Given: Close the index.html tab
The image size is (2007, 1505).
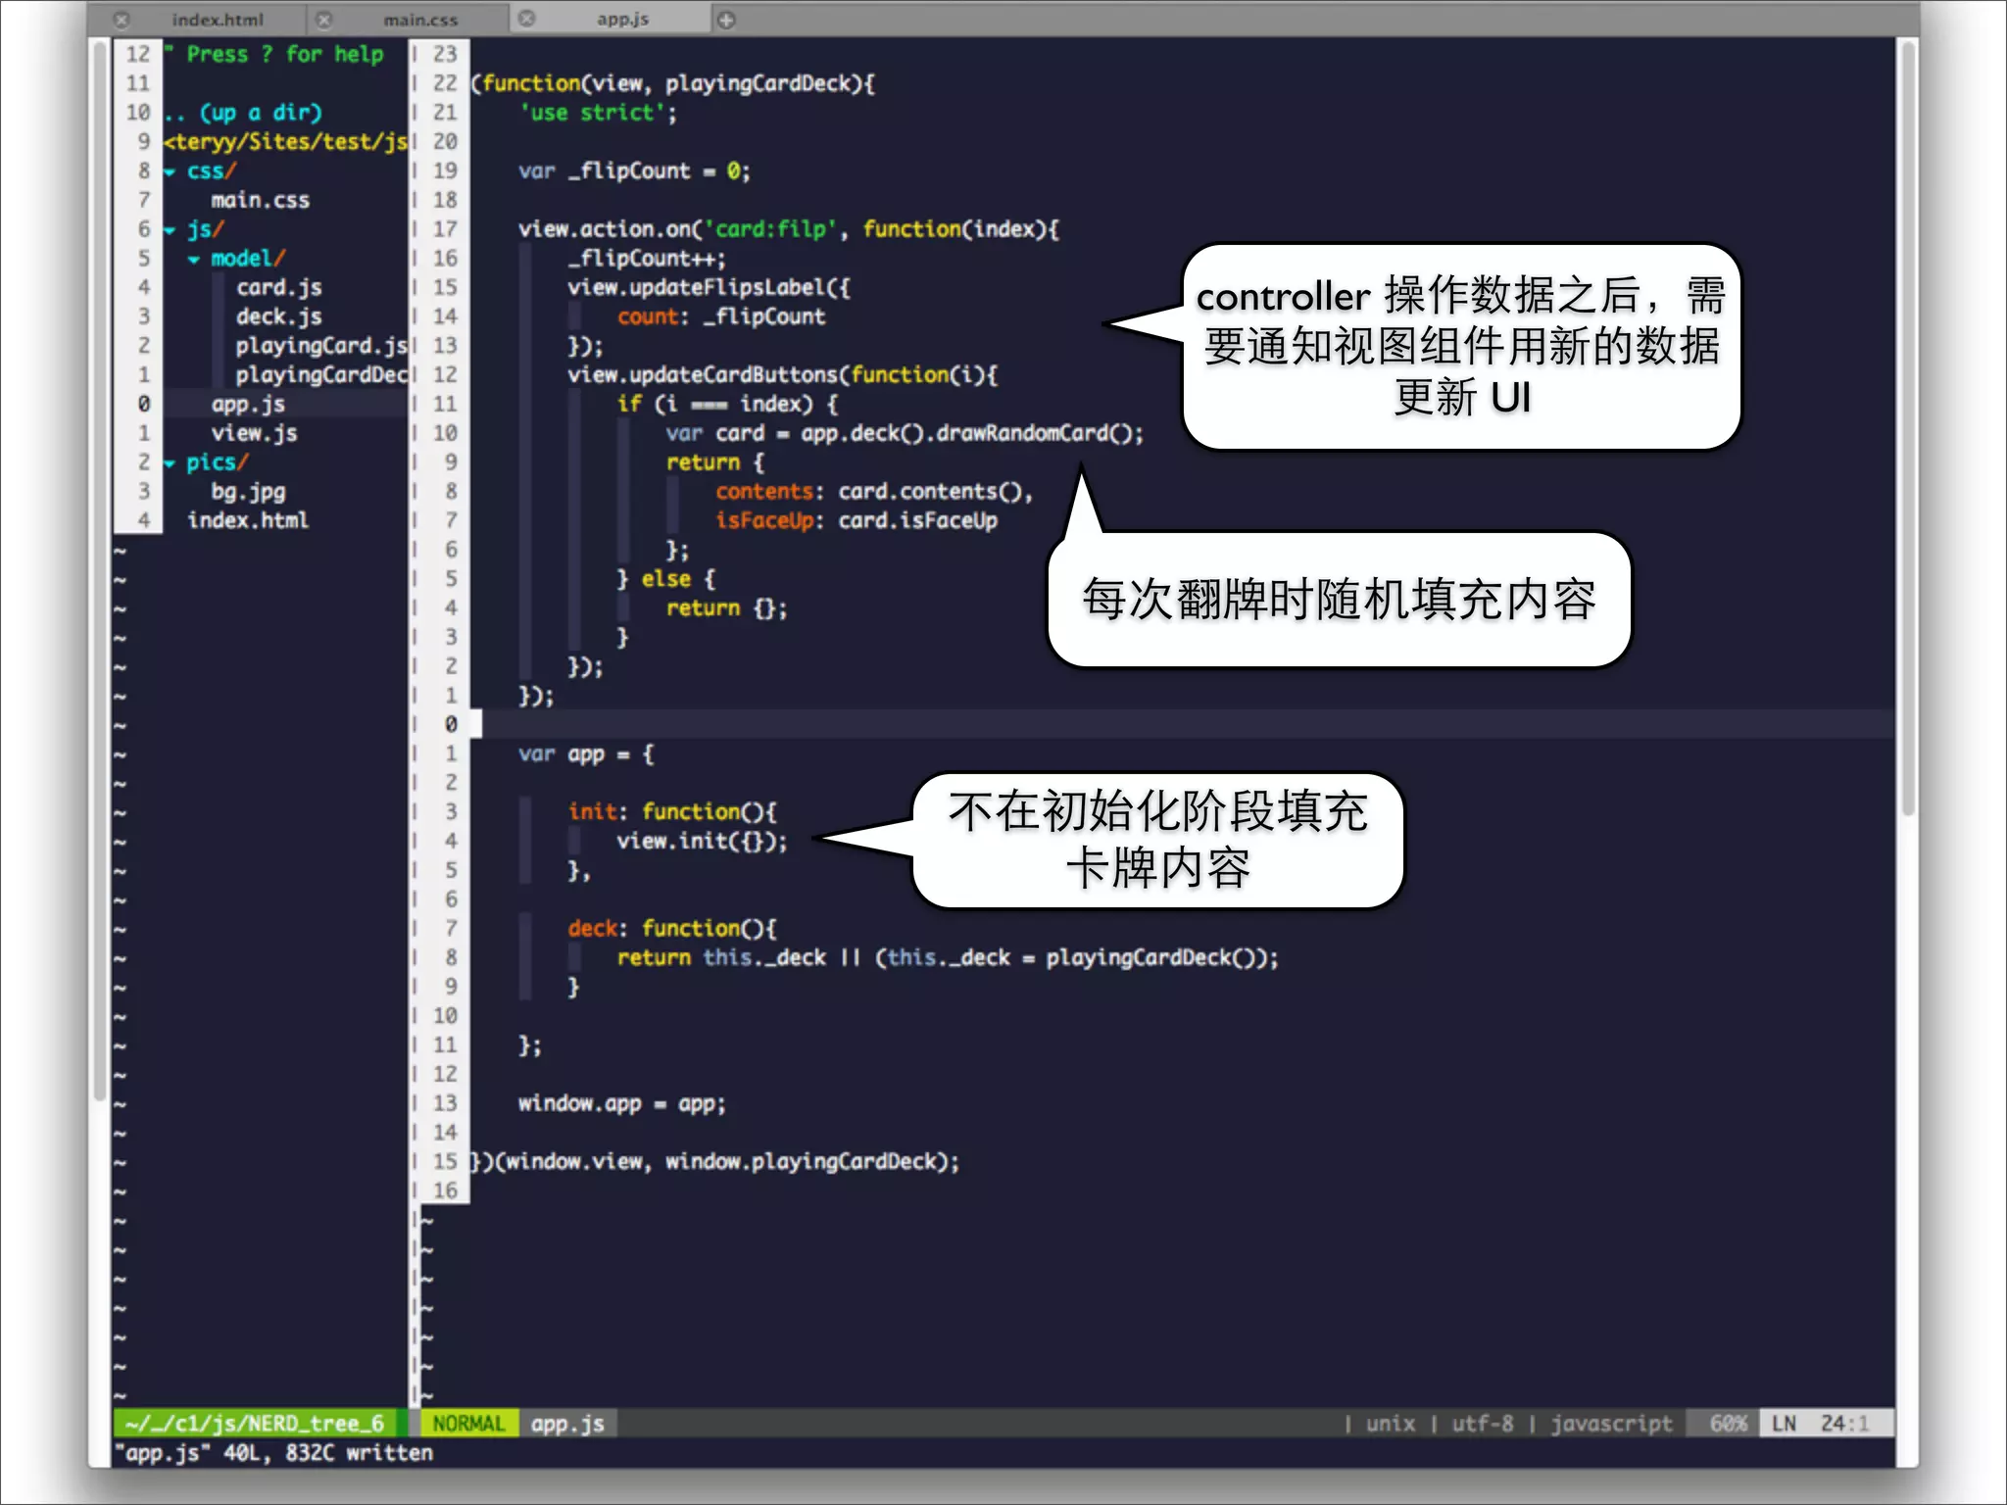Looking at the screenshot, I should pos(122,20).
